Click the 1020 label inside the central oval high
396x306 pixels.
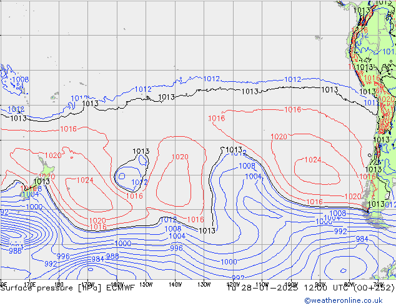pos(180,157)
